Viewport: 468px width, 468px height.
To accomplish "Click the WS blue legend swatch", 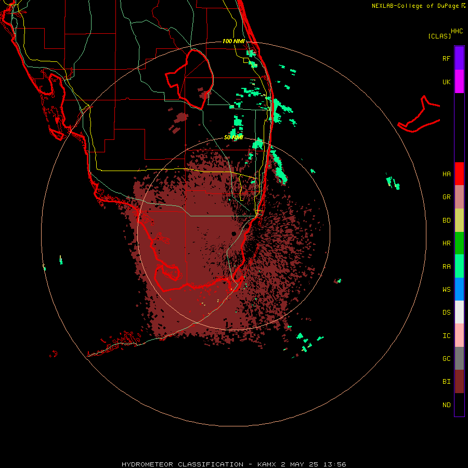I will tap(459, 289).
